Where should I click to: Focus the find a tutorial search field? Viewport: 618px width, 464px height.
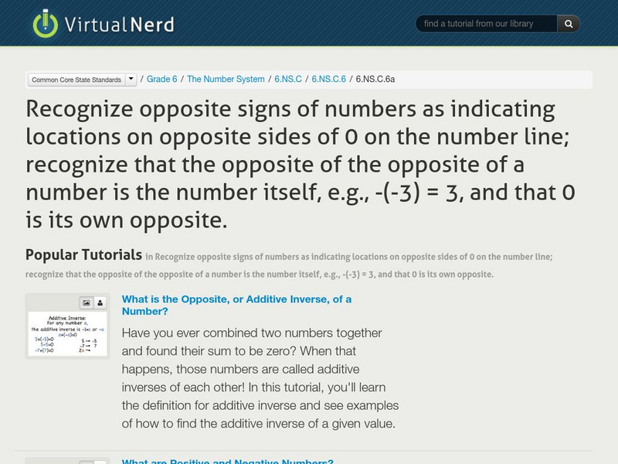(x=487, y=24)
